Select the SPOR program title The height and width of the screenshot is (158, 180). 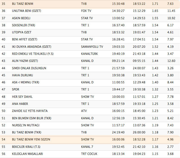tap(15, 90)
